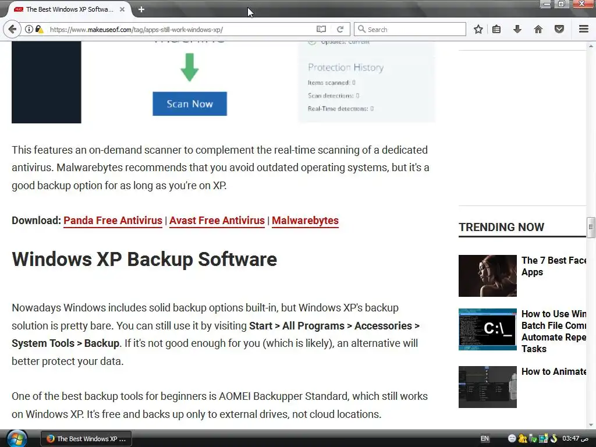Show bookmarks list icon

coord(496,29)
